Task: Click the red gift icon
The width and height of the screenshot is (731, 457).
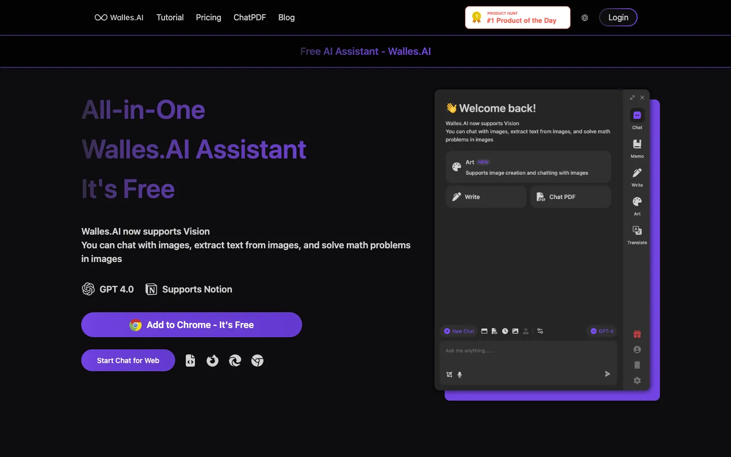Action: (x=637, y=334)
